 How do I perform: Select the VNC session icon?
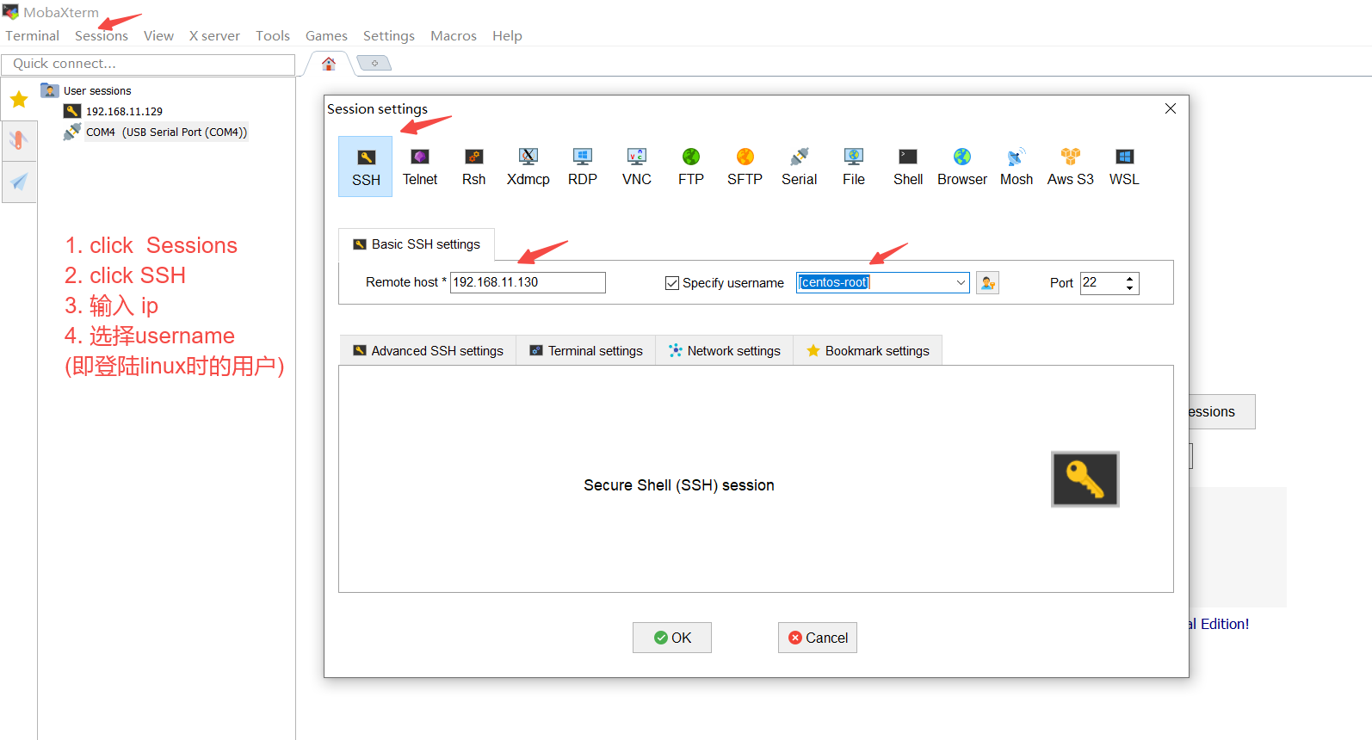[637, 167]
